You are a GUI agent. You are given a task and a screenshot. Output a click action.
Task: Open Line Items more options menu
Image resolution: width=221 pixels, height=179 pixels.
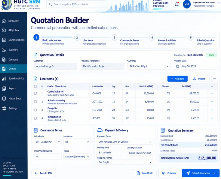(214, 79)
